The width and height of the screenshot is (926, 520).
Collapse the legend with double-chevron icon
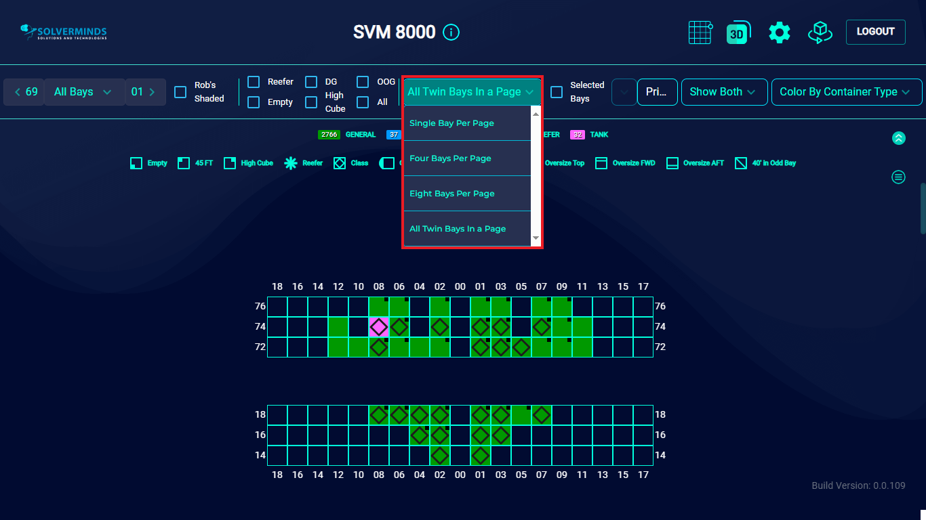(x=899, y=138)
